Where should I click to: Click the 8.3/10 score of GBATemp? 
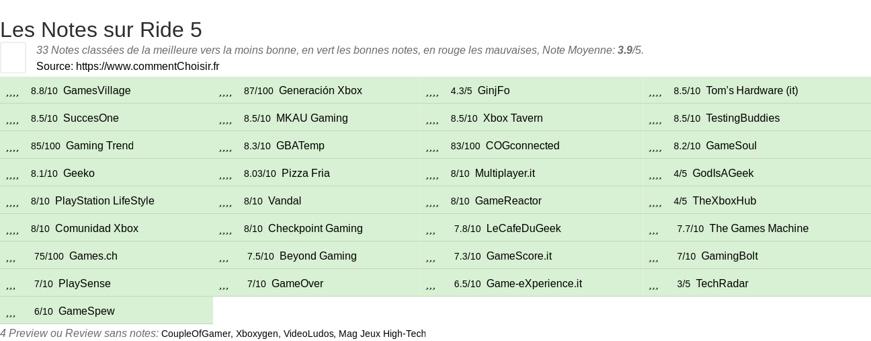click(257, 146)
